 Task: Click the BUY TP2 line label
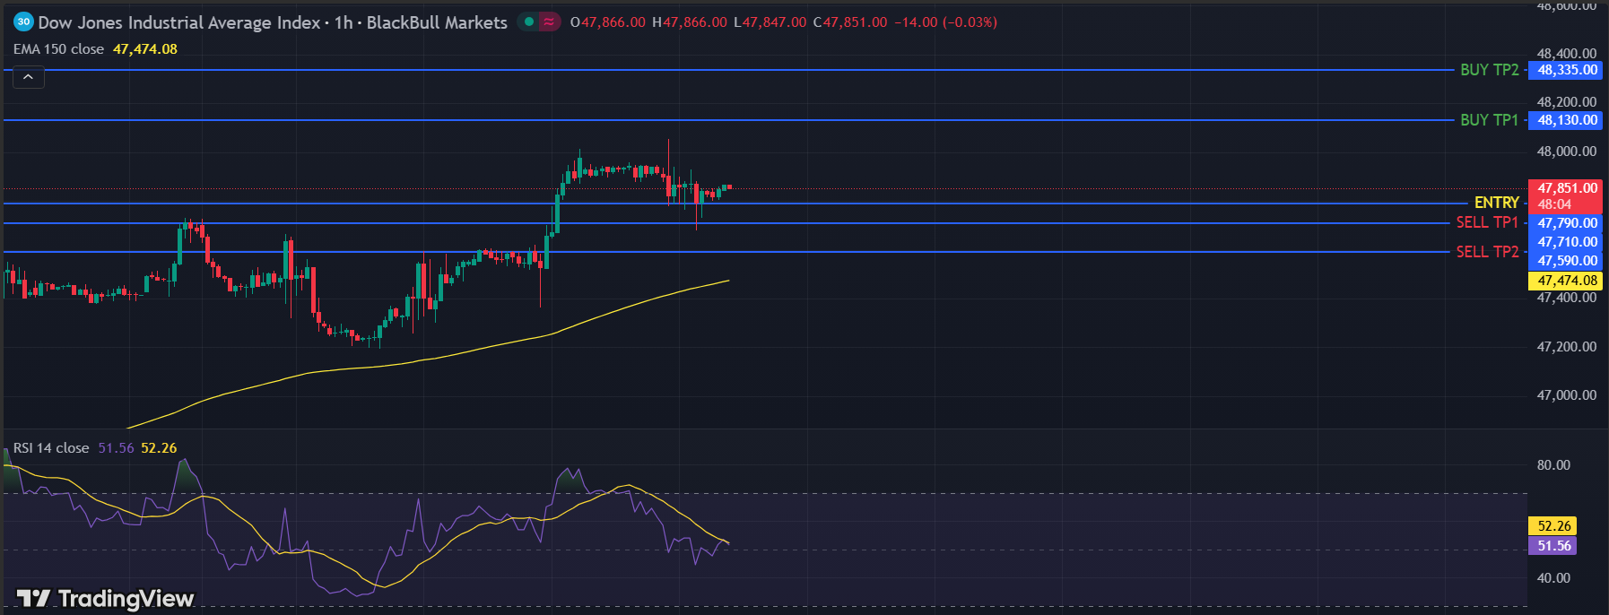click(1489, 70)
